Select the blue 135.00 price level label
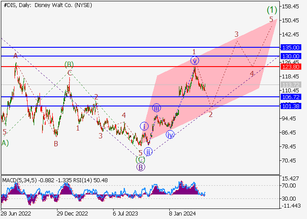This screenshot has width=307, height=219. pos(291,47)
